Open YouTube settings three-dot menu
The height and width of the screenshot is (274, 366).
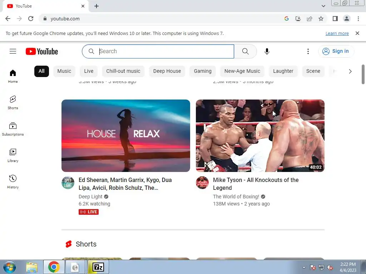308,51
